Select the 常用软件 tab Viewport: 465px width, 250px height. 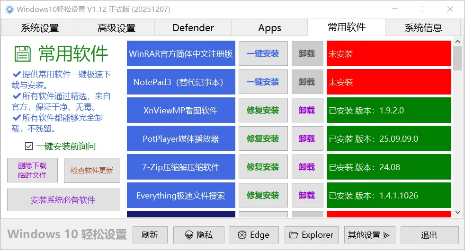click(346, 27)
